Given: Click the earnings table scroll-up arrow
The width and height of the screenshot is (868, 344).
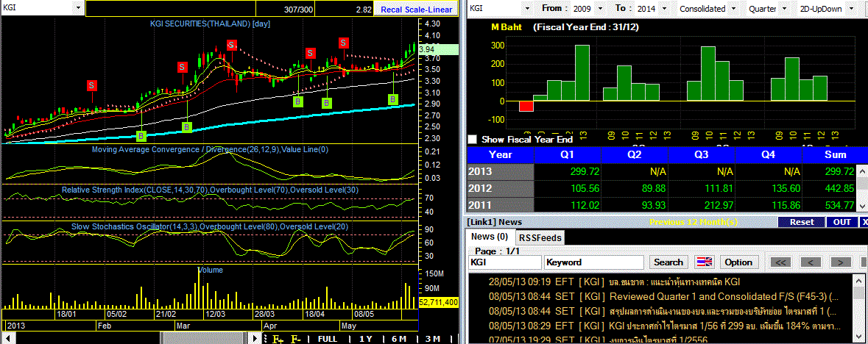Looking at the screenshot, I should pyautogui.click(x=862, y=169).
